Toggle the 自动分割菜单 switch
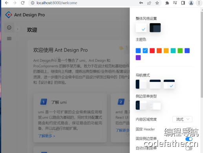Screen dimensions: 203x153 189,148
